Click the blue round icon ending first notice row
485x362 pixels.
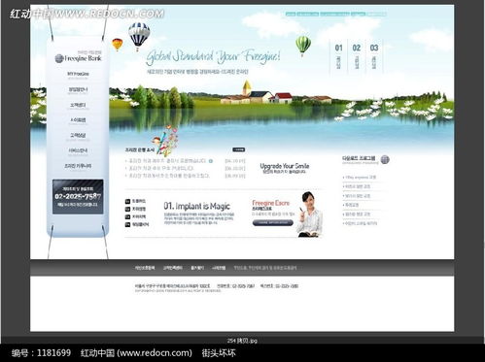tap(211, 161)
